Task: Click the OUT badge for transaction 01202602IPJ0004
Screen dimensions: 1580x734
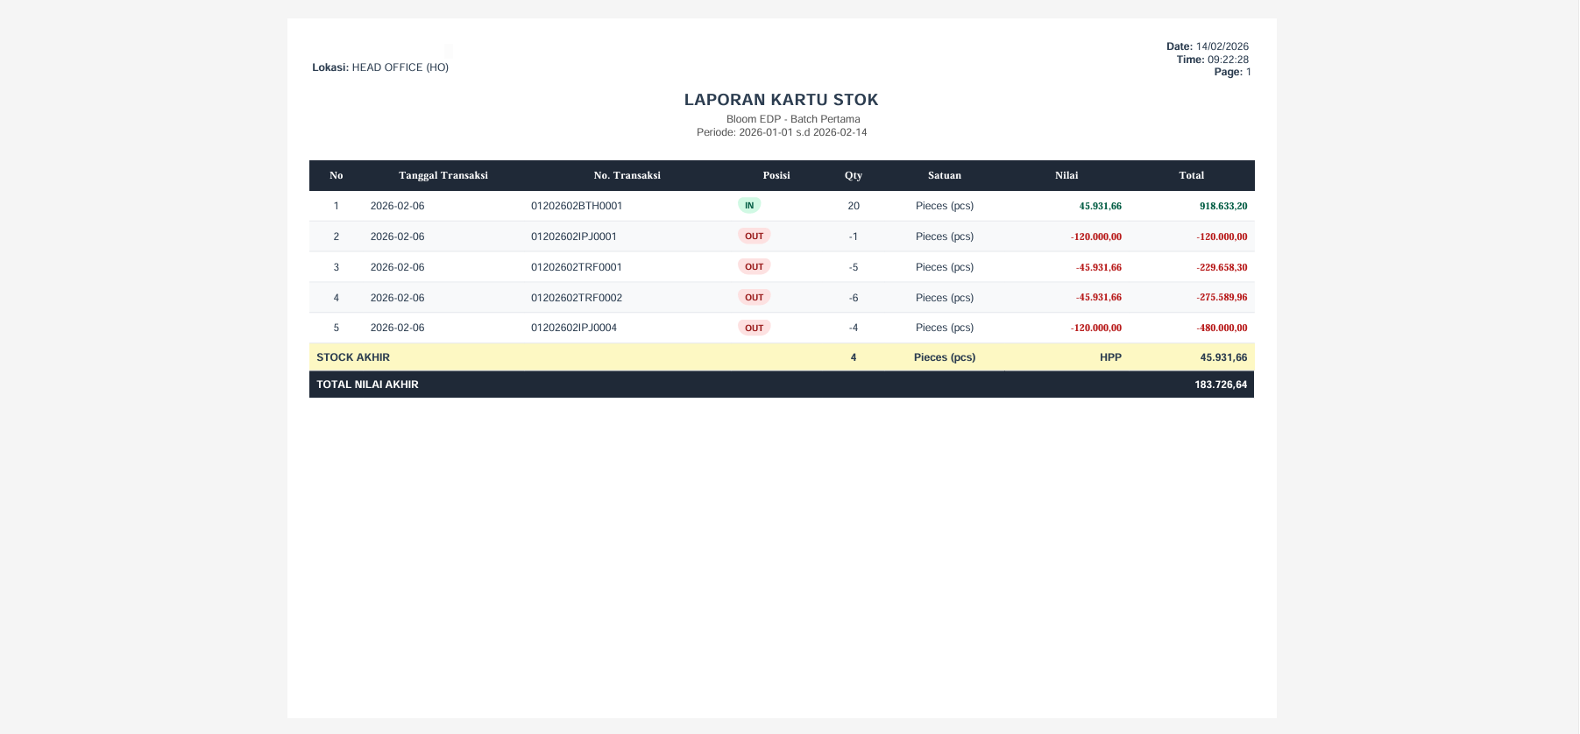Action: (x=754, y=328)
